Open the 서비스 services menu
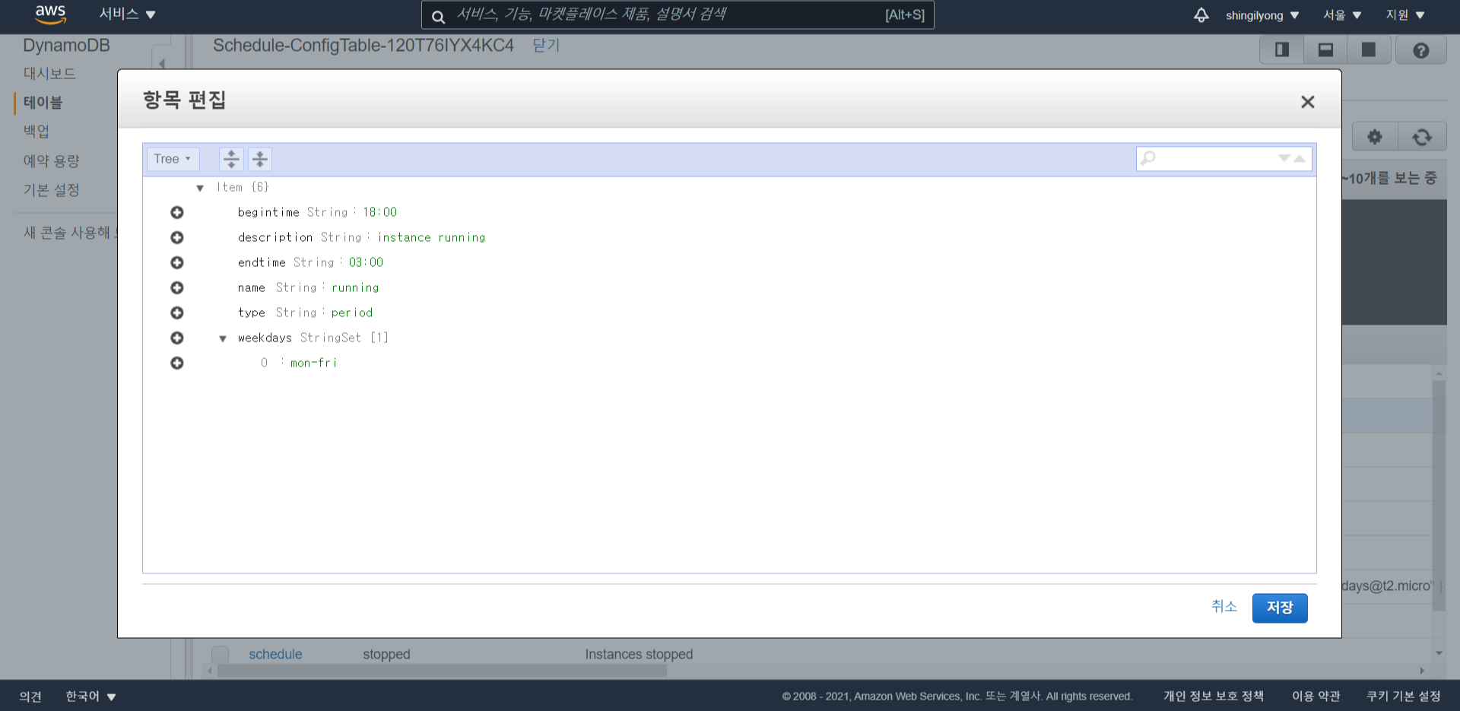The image size is (1460, 711). pyautogui.click(x=127, y=14)
